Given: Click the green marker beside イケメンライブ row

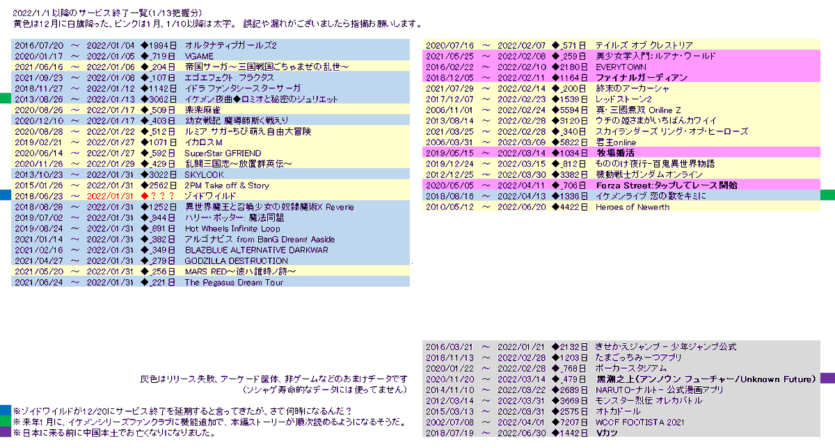Looking at the screenshot, I should (827, 195).
